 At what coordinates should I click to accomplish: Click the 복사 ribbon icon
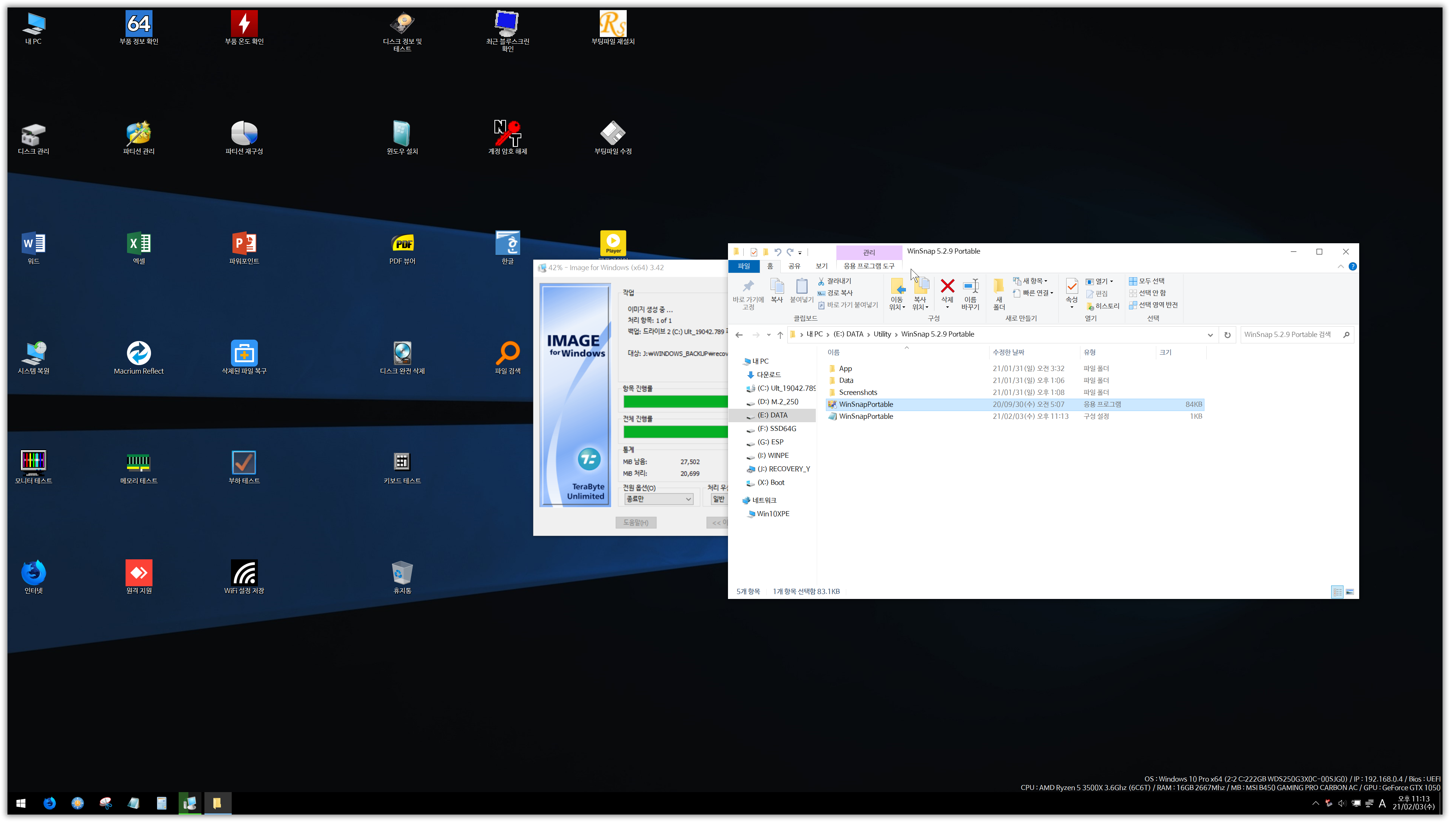pyautogui.click(x=777, y=290)
